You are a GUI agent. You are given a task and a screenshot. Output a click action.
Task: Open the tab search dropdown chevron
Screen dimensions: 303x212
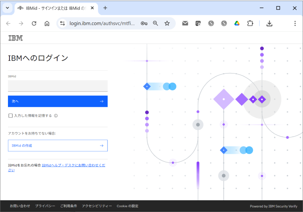point(7,8)
